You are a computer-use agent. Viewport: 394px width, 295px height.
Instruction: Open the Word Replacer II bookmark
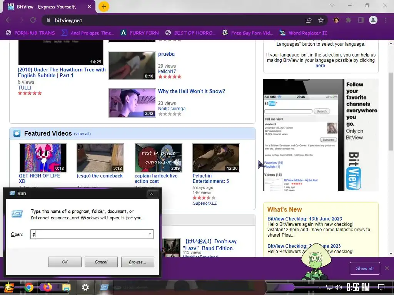pos(303,33)
